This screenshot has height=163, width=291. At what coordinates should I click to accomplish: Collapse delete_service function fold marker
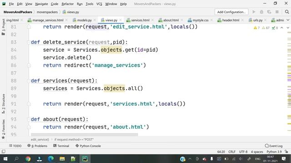(x=29, y=42)
